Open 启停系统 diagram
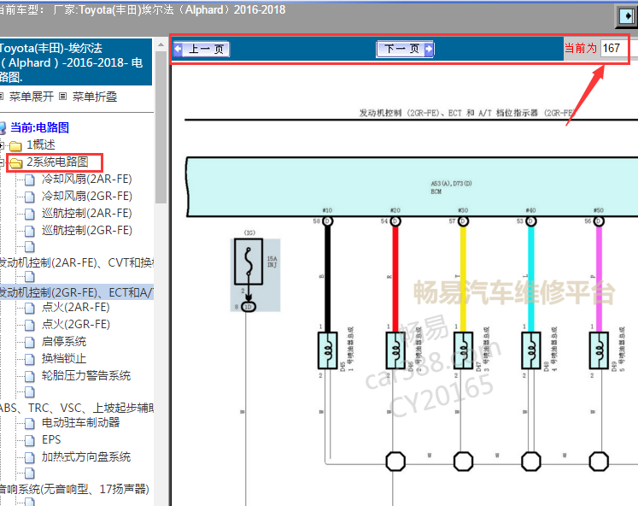The width and height of the screenshot is (638, 506). 64,342
